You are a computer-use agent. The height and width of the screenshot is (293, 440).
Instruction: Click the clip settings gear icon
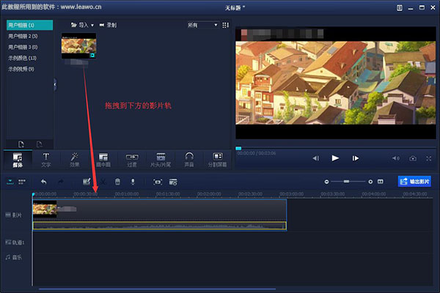pyautogui.click(x=173, y=182)
